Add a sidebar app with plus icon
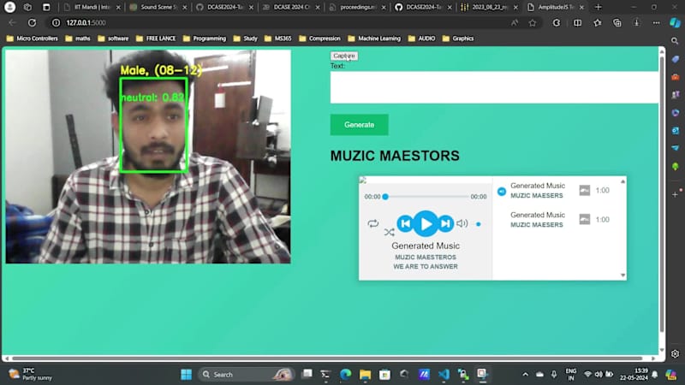 (x=675, y=195)
